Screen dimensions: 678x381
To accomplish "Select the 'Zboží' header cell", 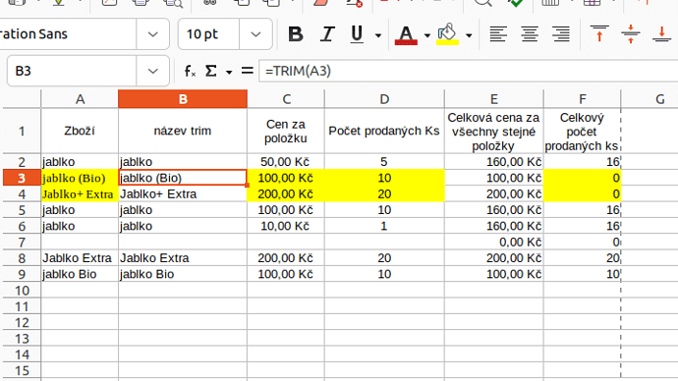I will 80,131.
